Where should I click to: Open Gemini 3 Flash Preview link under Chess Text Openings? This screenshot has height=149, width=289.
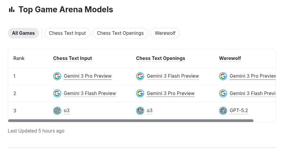pyautogui.click(x=173, y=76)
